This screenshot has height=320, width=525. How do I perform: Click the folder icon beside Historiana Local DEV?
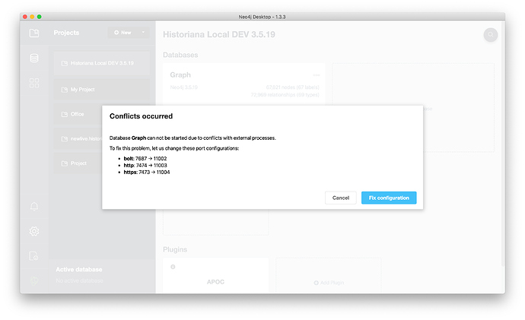pos(65,63)
